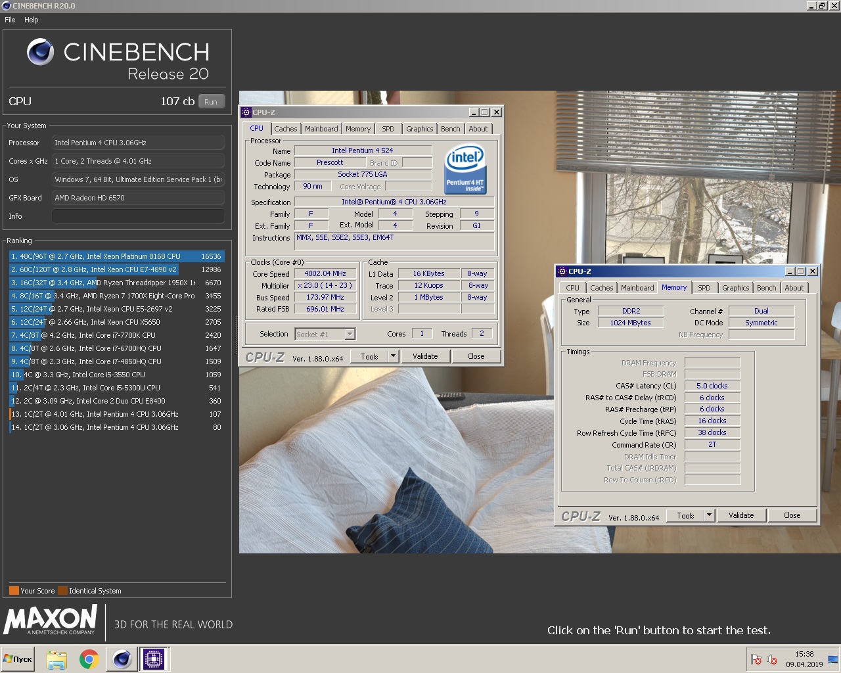Click the Memory CPU-Z window title icon
The height and width of the screenshot is (673, 841).
(x=562, y=271)
